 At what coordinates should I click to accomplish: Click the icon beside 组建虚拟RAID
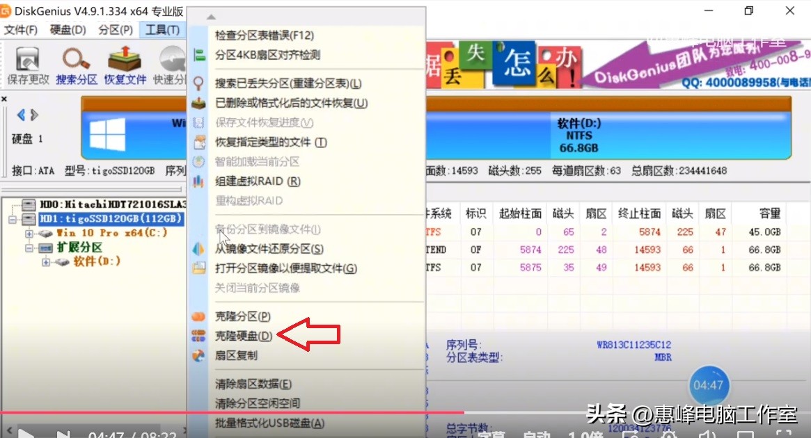(198, 181)
